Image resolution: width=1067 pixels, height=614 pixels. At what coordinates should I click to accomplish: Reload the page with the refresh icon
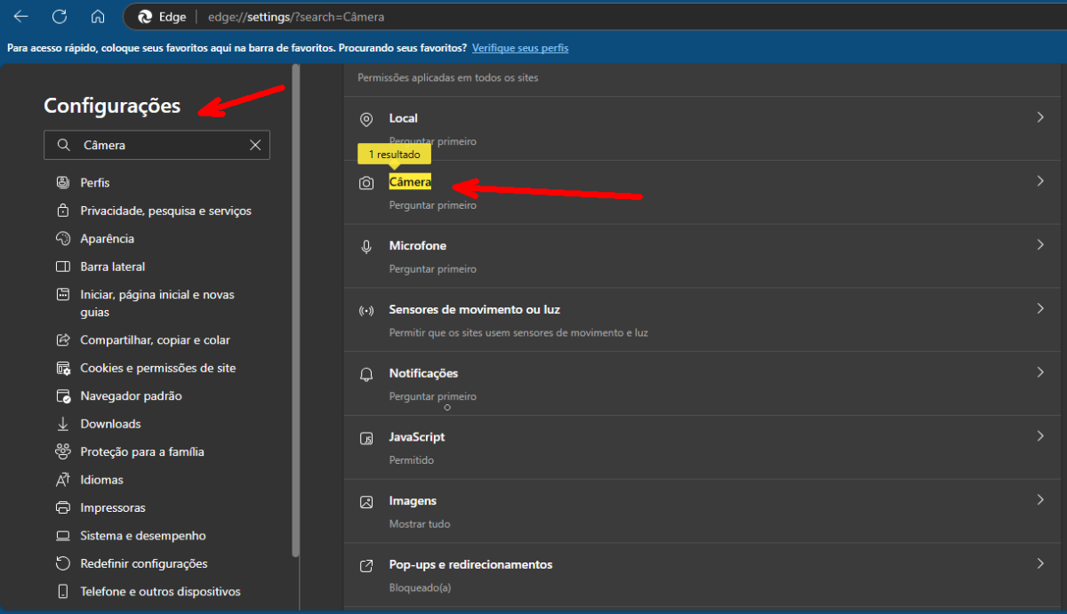coord(60,17)
